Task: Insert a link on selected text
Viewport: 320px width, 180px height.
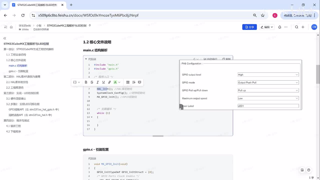Action: pos(109,82)
